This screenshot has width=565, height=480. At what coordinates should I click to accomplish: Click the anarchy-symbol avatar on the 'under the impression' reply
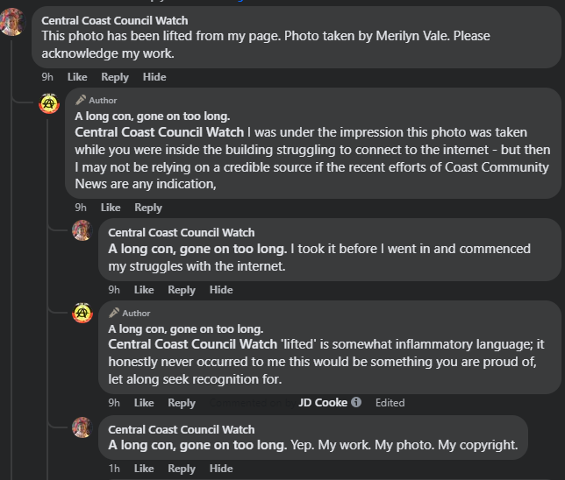(49, 103)
